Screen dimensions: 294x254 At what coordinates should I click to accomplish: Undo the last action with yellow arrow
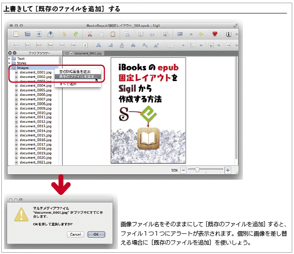coord(64,34)
